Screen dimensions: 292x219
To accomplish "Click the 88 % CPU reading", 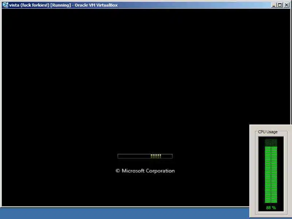I will [271, 208].
